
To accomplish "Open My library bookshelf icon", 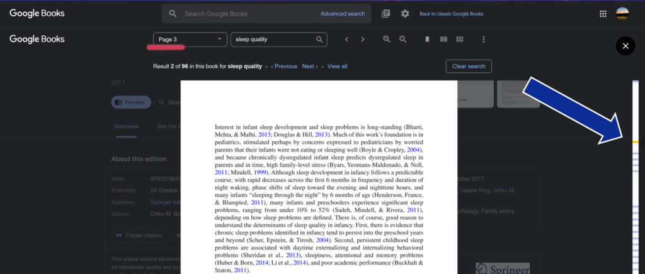I will click(x=386, y=14).
